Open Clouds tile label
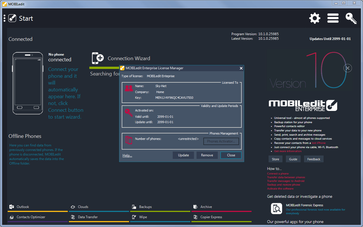The width and height of the screenshot is (363, 227). tap(83, 207)
